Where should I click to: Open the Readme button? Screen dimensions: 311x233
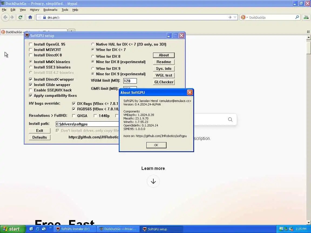point(164,62)
